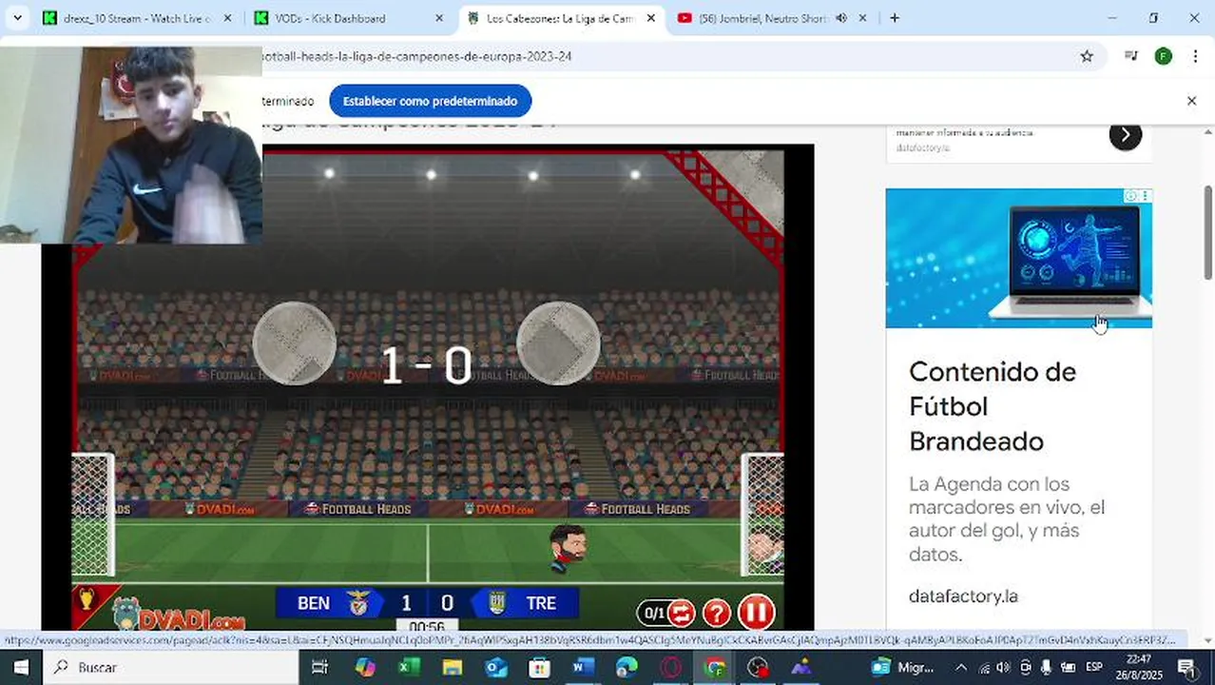Open the volume icon in tray

1002,667
